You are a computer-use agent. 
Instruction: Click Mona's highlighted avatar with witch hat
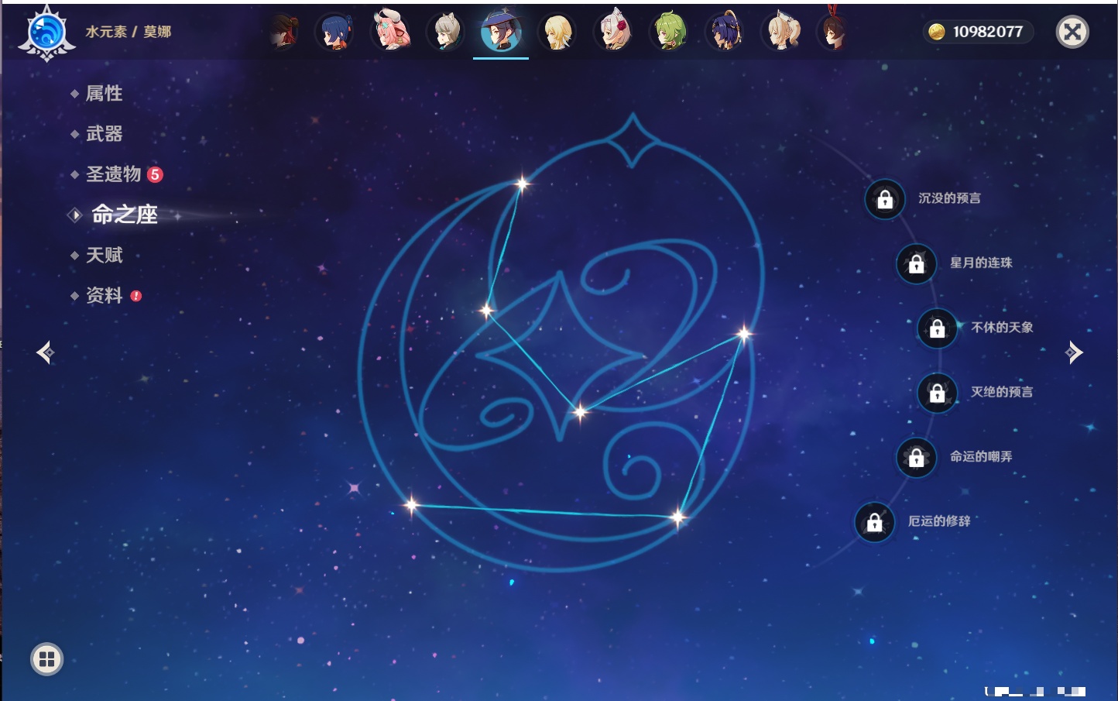(501, 32)
